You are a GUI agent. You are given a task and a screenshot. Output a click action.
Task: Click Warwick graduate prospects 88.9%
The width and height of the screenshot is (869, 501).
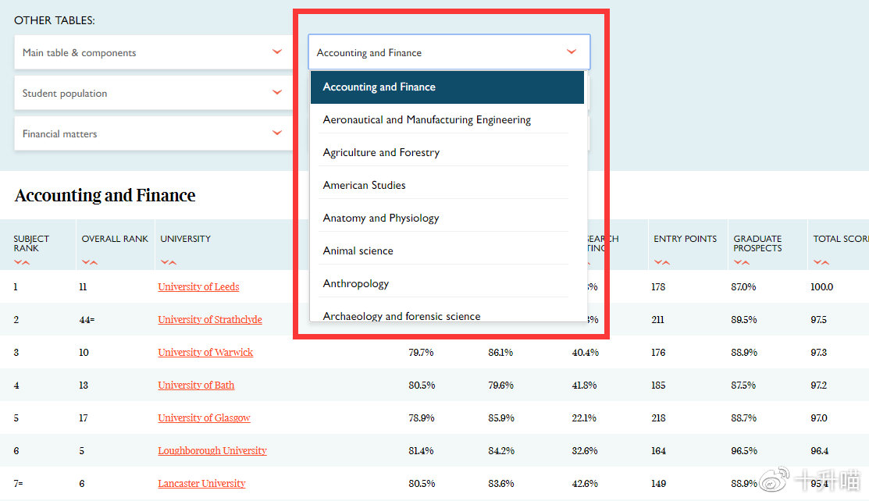pyautogui.click(x=744, y=352)
